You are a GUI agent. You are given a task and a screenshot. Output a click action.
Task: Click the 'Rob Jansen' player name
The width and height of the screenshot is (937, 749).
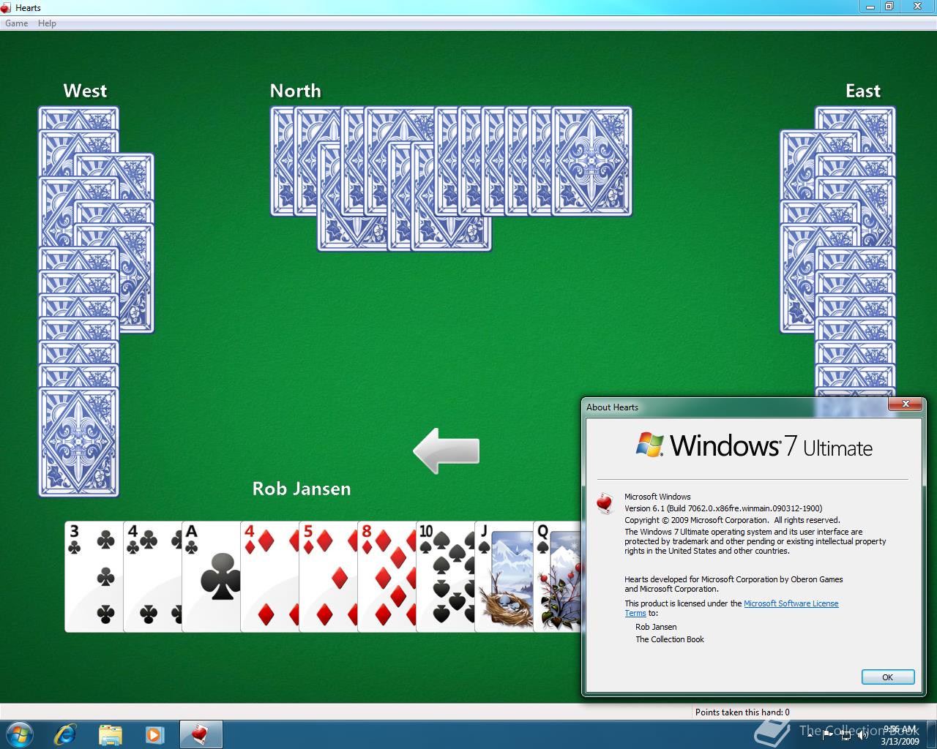point(302,489)
